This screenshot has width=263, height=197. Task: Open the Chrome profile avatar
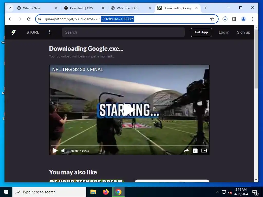(243, 19)
